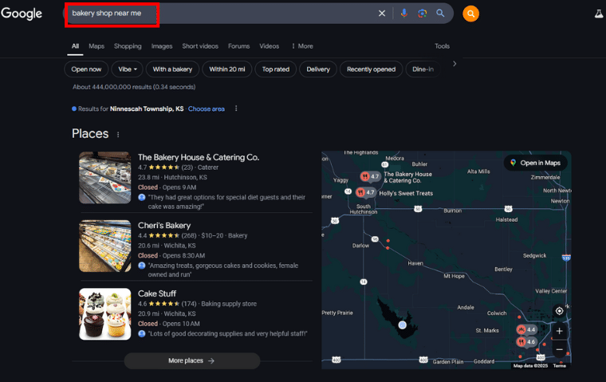The height and width of the screenshot is (382, 606).
Task: Open The Bakery House & Catering Co. listing
Action: pyautogui.click(x=199, y=157)
